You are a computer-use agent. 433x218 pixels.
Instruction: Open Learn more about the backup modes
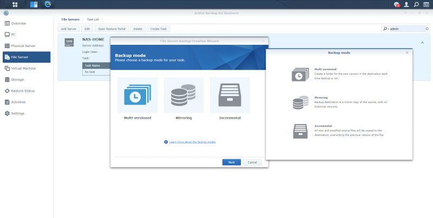point(192,142)
